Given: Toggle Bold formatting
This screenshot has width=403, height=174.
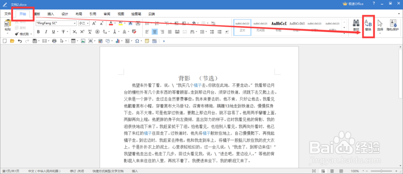Looking at the screenshot, I should [38, 32].
